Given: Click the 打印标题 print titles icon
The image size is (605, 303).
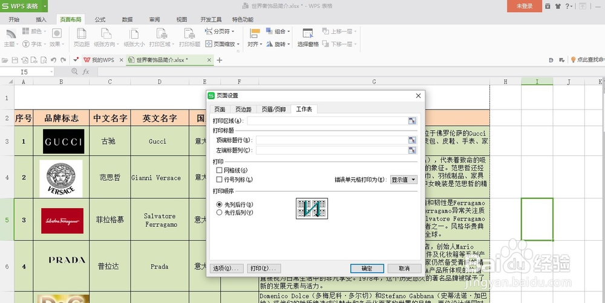Looking at the screenshot, I should click(189, 33).
